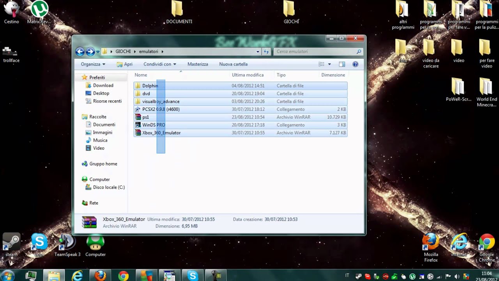The height and width of the screenshot is (281, 499).
Task: Select the trollface desktop icon
Action: click(11, 55)
